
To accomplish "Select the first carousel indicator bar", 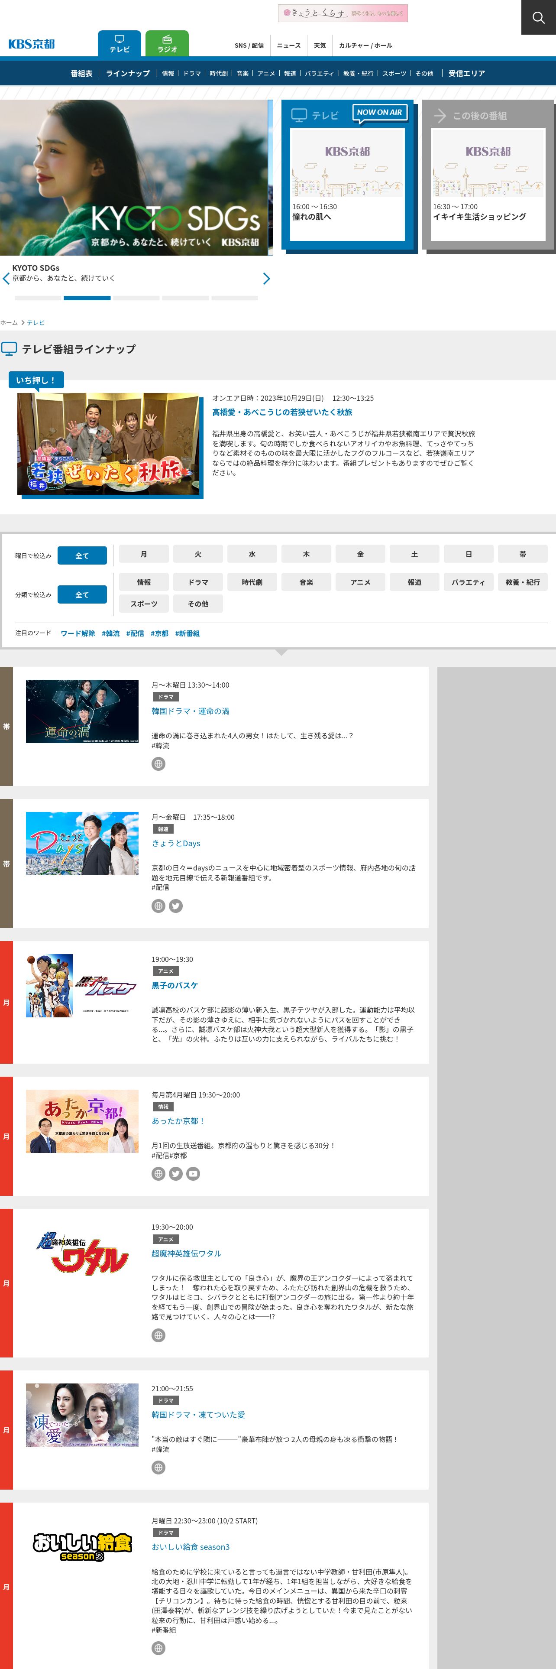I will coord(38,298).
